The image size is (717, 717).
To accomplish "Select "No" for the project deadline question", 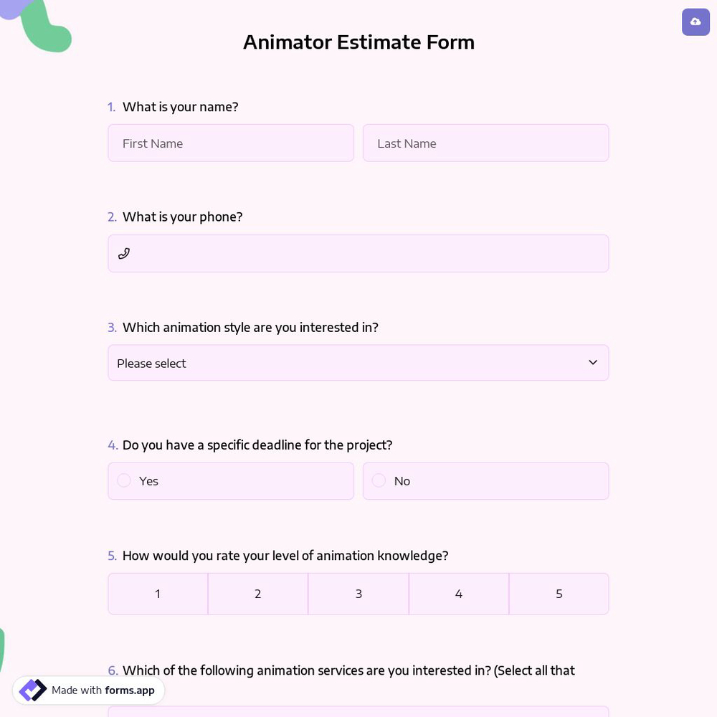I will click(485, 480).
